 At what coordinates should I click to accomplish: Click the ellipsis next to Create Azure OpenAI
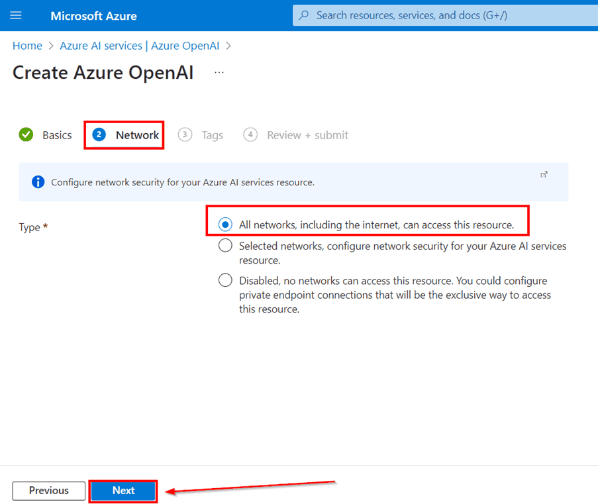219,72
